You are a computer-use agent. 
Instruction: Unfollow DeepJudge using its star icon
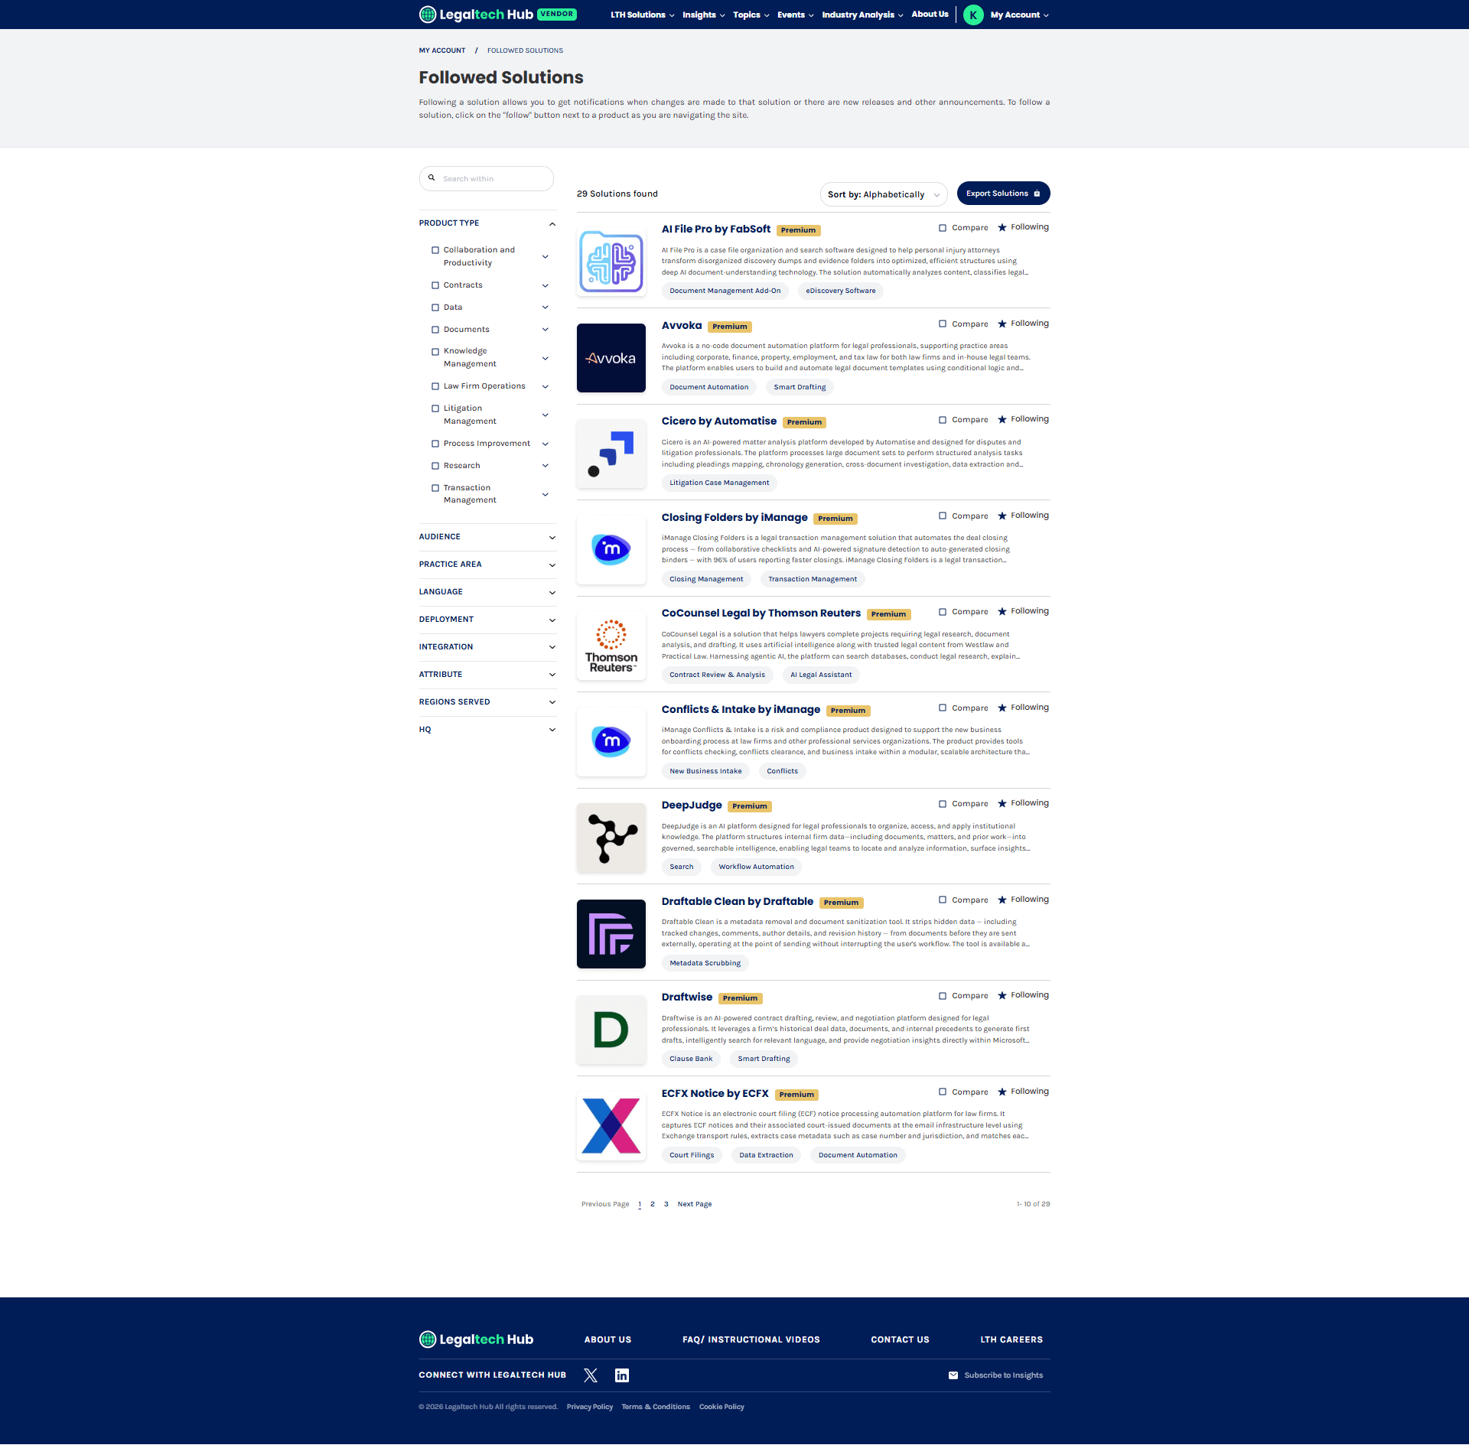point(1002,803)
